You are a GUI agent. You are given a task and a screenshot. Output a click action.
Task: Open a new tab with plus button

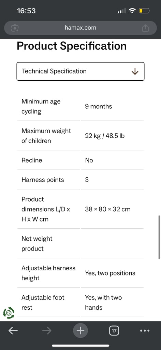point(80,331)
